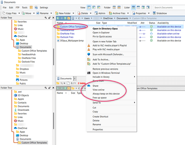The image size is (185, 145).
Task: Open the FTP menu
Action: (17, 8)
